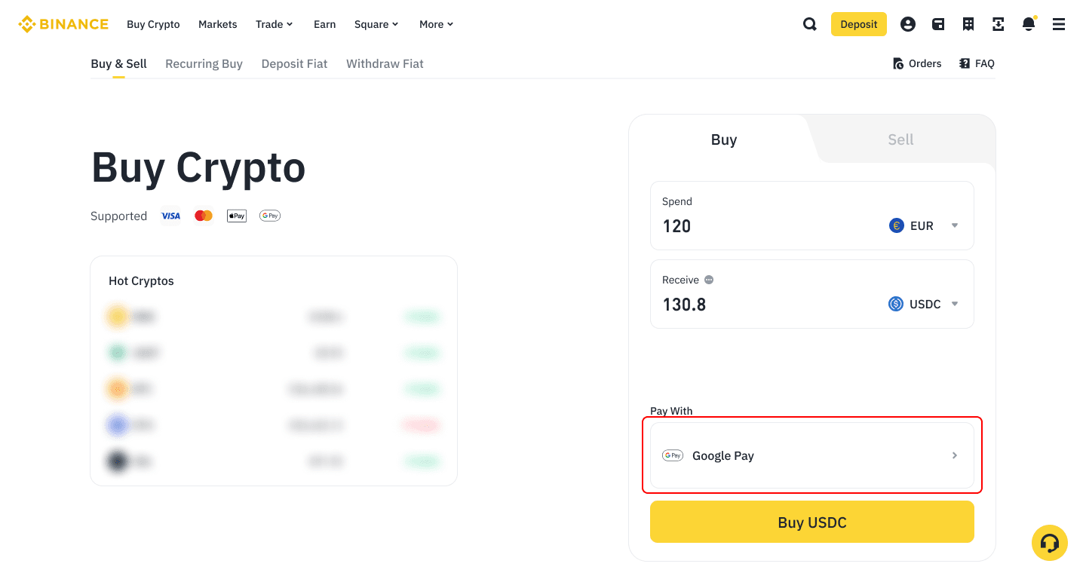Open the Google Pay payment method selector
Viewport: 1086px width, 579px height.
pos(811,455)
